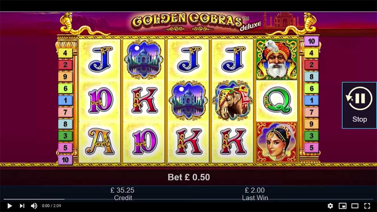Enable miniplayer mode
377x212 pixels.
342,206
